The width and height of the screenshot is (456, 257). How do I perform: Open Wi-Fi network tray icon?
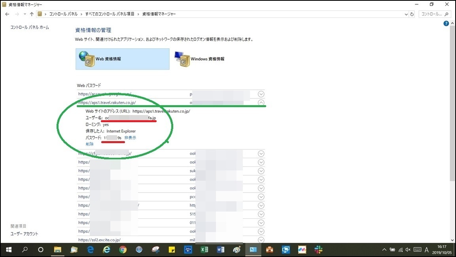coord(401,250)
